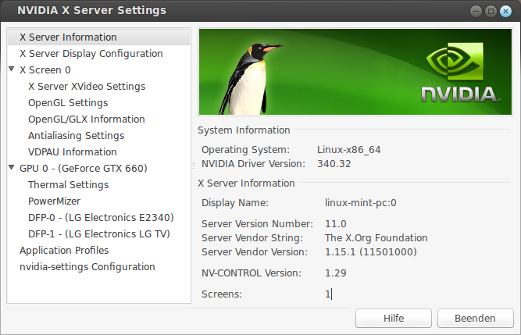Select DFP-0 LG Electronics E2340 display
521x335 pixels.
coord(101,217)
